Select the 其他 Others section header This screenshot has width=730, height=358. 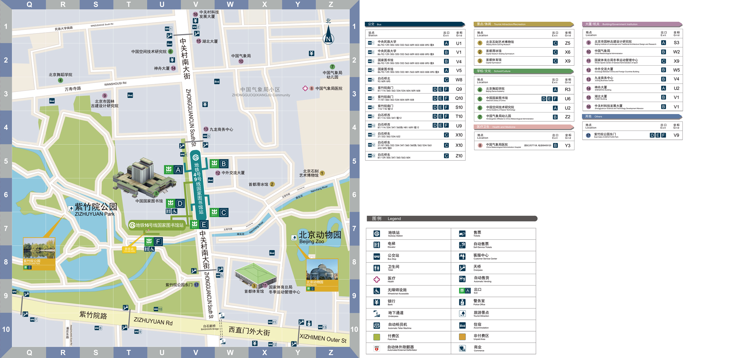pyautogui.click(x=632, y=116)
